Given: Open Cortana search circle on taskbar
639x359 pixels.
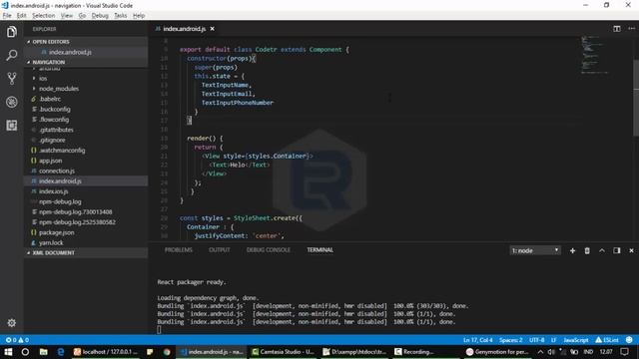Looking at the screenshot, I should pyautogui.click(x=25, y=352).
